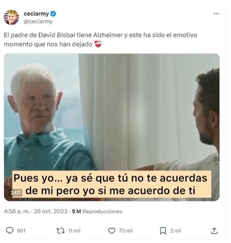Click the blue verified badge
The width and height of the screenshot is (231, 243).
pyautogui.click(x=53, y=14)
